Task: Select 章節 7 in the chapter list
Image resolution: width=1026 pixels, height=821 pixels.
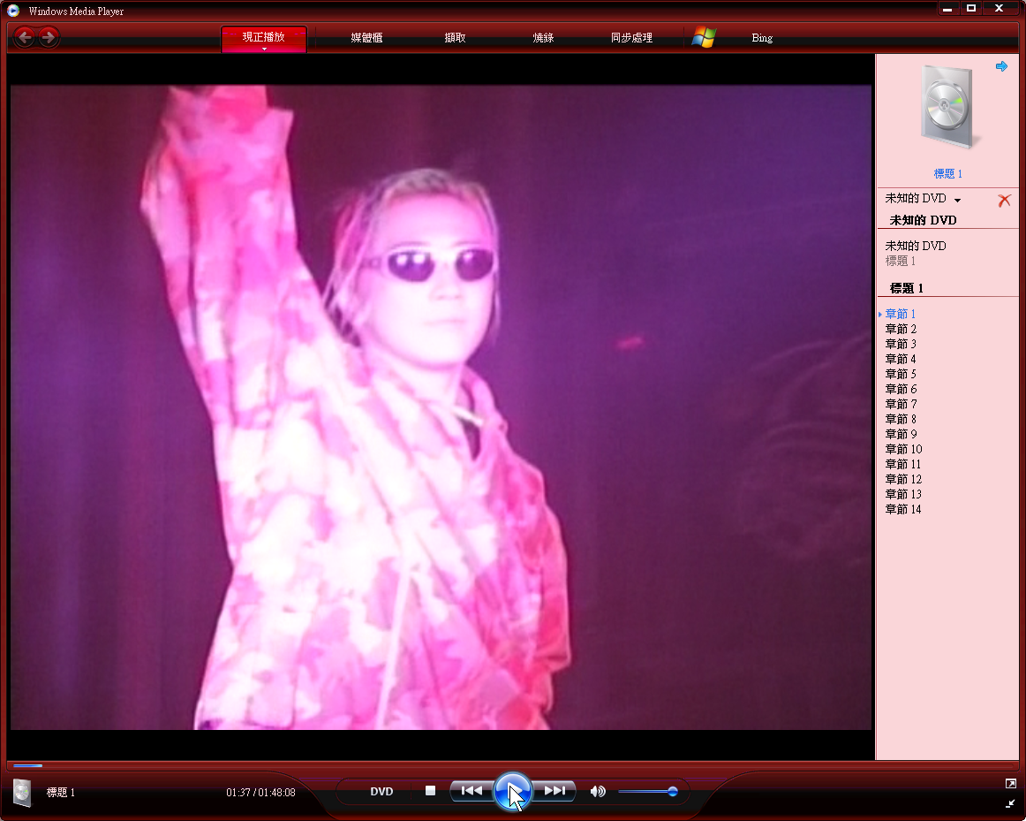Action: pyautogui.click(x=901, y=404)
